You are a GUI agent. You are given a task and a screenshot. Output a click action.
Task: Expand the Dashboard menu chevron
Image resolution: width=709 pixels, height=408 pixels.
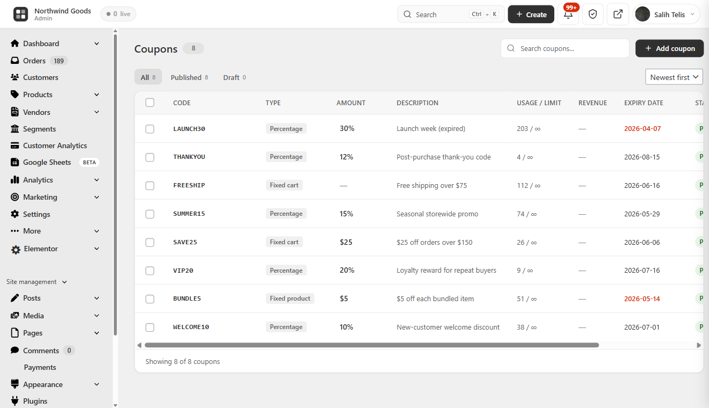pyautogui.click(x=97, y=43)
